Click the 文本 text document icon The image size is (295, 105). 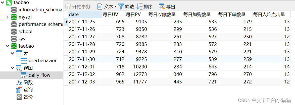pos(100,7)
